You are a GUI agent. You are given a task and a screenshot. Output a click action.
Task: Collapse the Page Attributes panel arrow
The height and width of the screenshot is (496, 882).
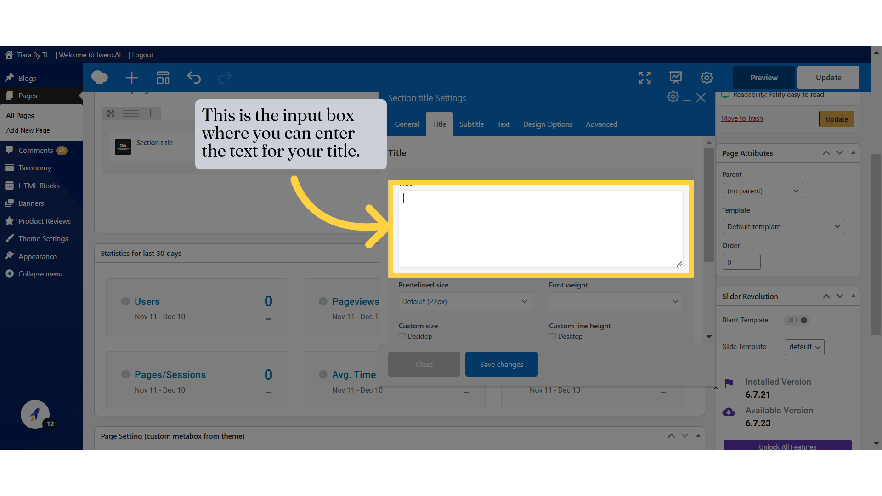[x=853, y=153]
